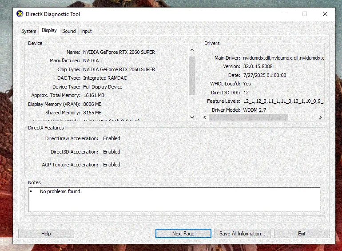
Task: Click the Drivers panel horizontal scrollbar thumb
Action: pos(248,117)
